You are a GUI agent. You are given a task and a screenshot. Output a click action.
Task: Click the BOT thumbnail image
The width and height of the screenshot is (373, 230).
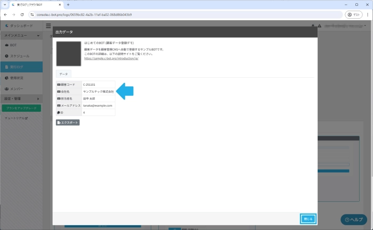click(68, 53)
